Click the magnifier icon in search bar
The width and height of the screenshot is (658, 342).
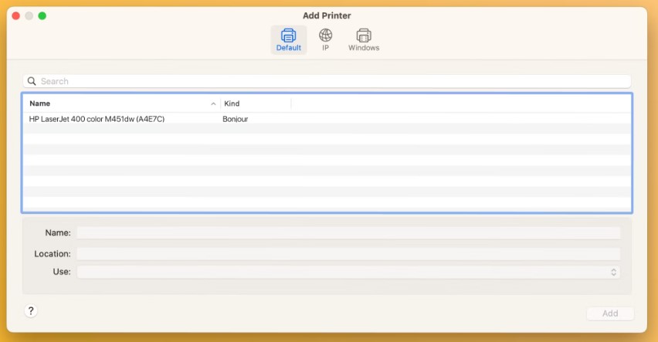click(32, 81)
